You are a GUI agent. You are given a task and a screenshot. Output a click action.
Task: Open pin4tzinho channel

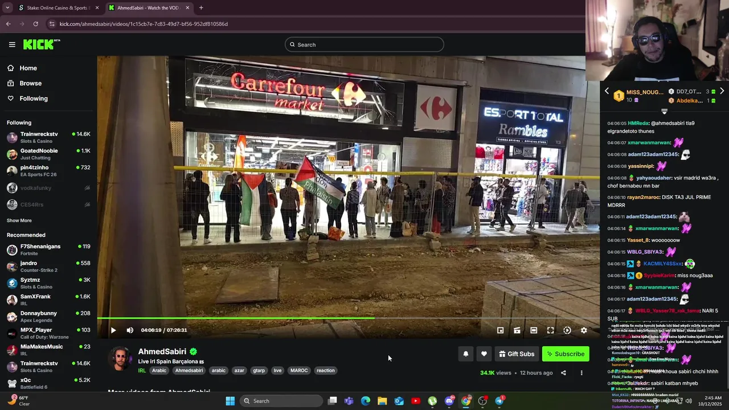(48, 170)
